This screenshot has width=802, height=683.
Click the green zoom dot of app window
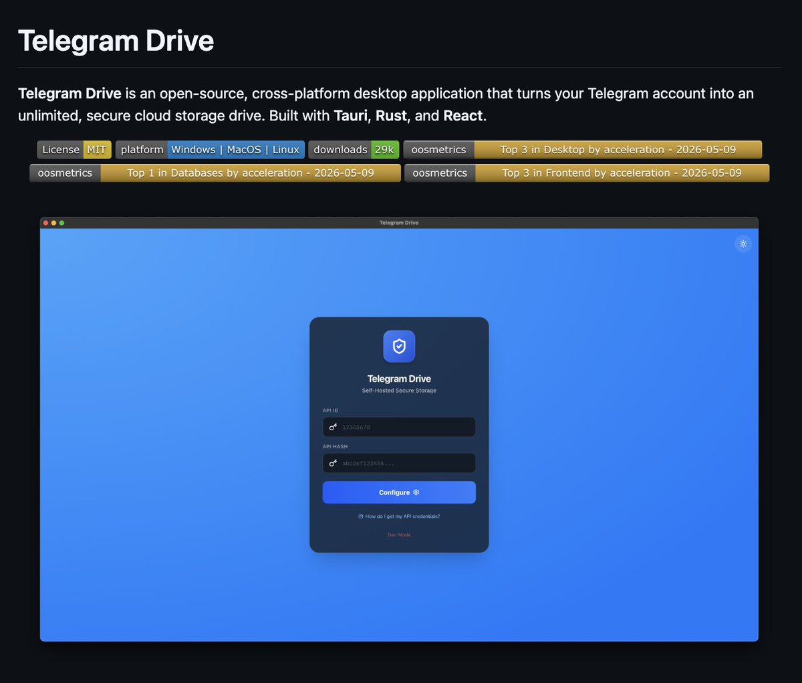pos(61,223)
